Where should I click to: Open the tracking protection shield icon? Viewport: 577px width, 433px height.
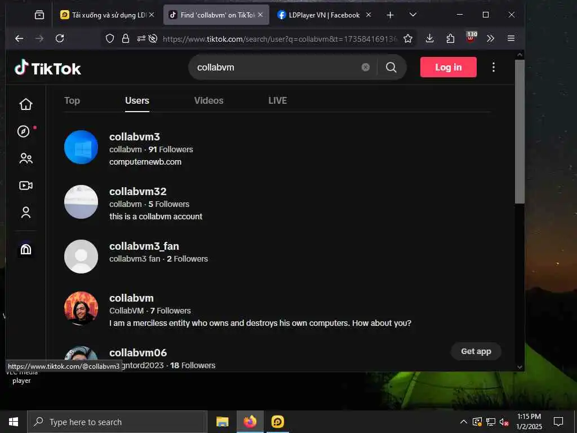point(110,38)
